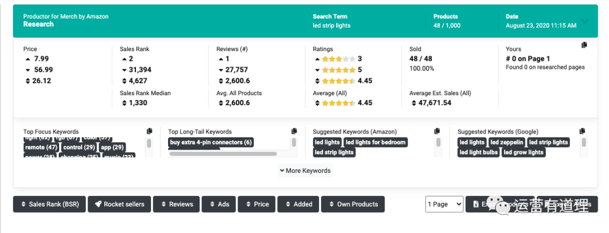Click Long-Tail Keywords horizontal scrollbar
This screenshot has height=233, width=609.
[x=223, y=154]
